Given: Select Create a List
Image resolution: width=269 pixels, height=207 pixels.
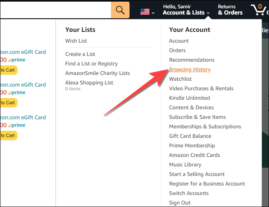Looking at the screenshot, I should [x=81, y=54].
